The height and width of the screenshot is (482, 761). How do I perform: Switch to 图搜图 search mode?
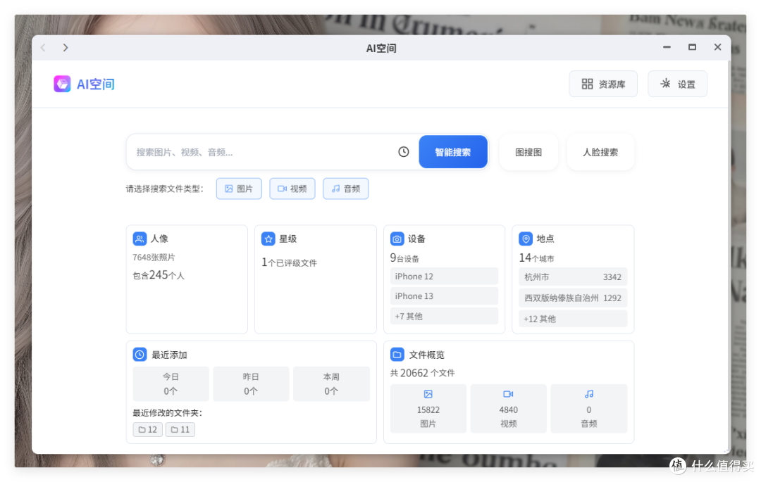click(x=528, y=152)
